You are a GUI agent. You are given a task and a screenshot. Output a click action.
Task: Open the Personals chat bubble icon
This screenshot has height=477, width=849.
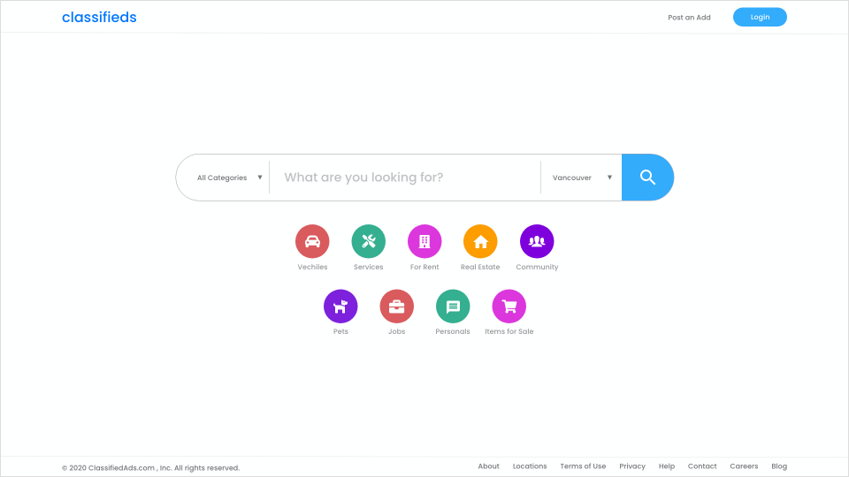coord(453,307)
